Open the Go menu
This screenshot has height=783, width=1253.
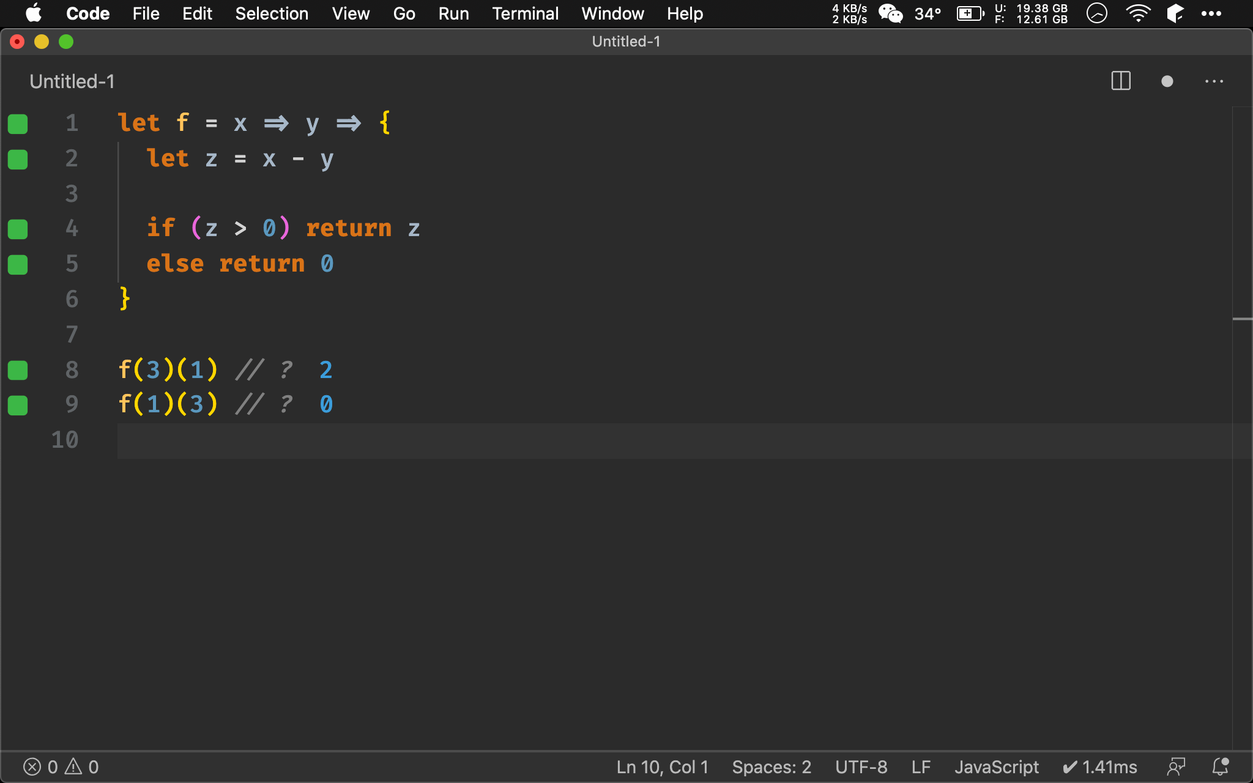coord(404,13)
